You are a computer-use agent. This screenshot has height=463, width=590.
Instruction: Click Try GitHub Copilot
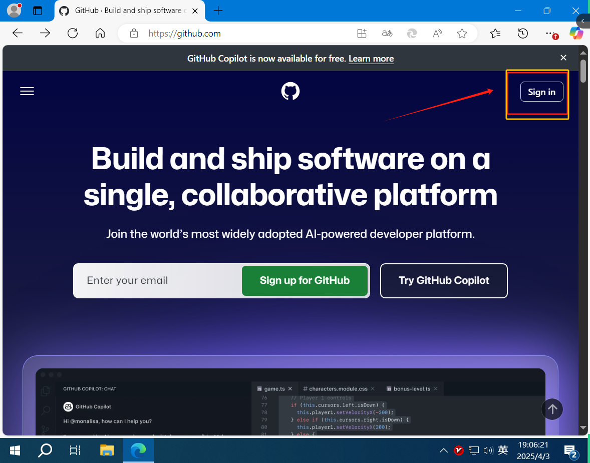point(444,281)
